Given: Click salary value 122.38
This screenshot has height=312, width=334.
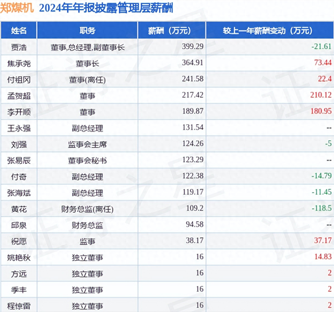Looking at the screenshot, I should pos(193,176).
